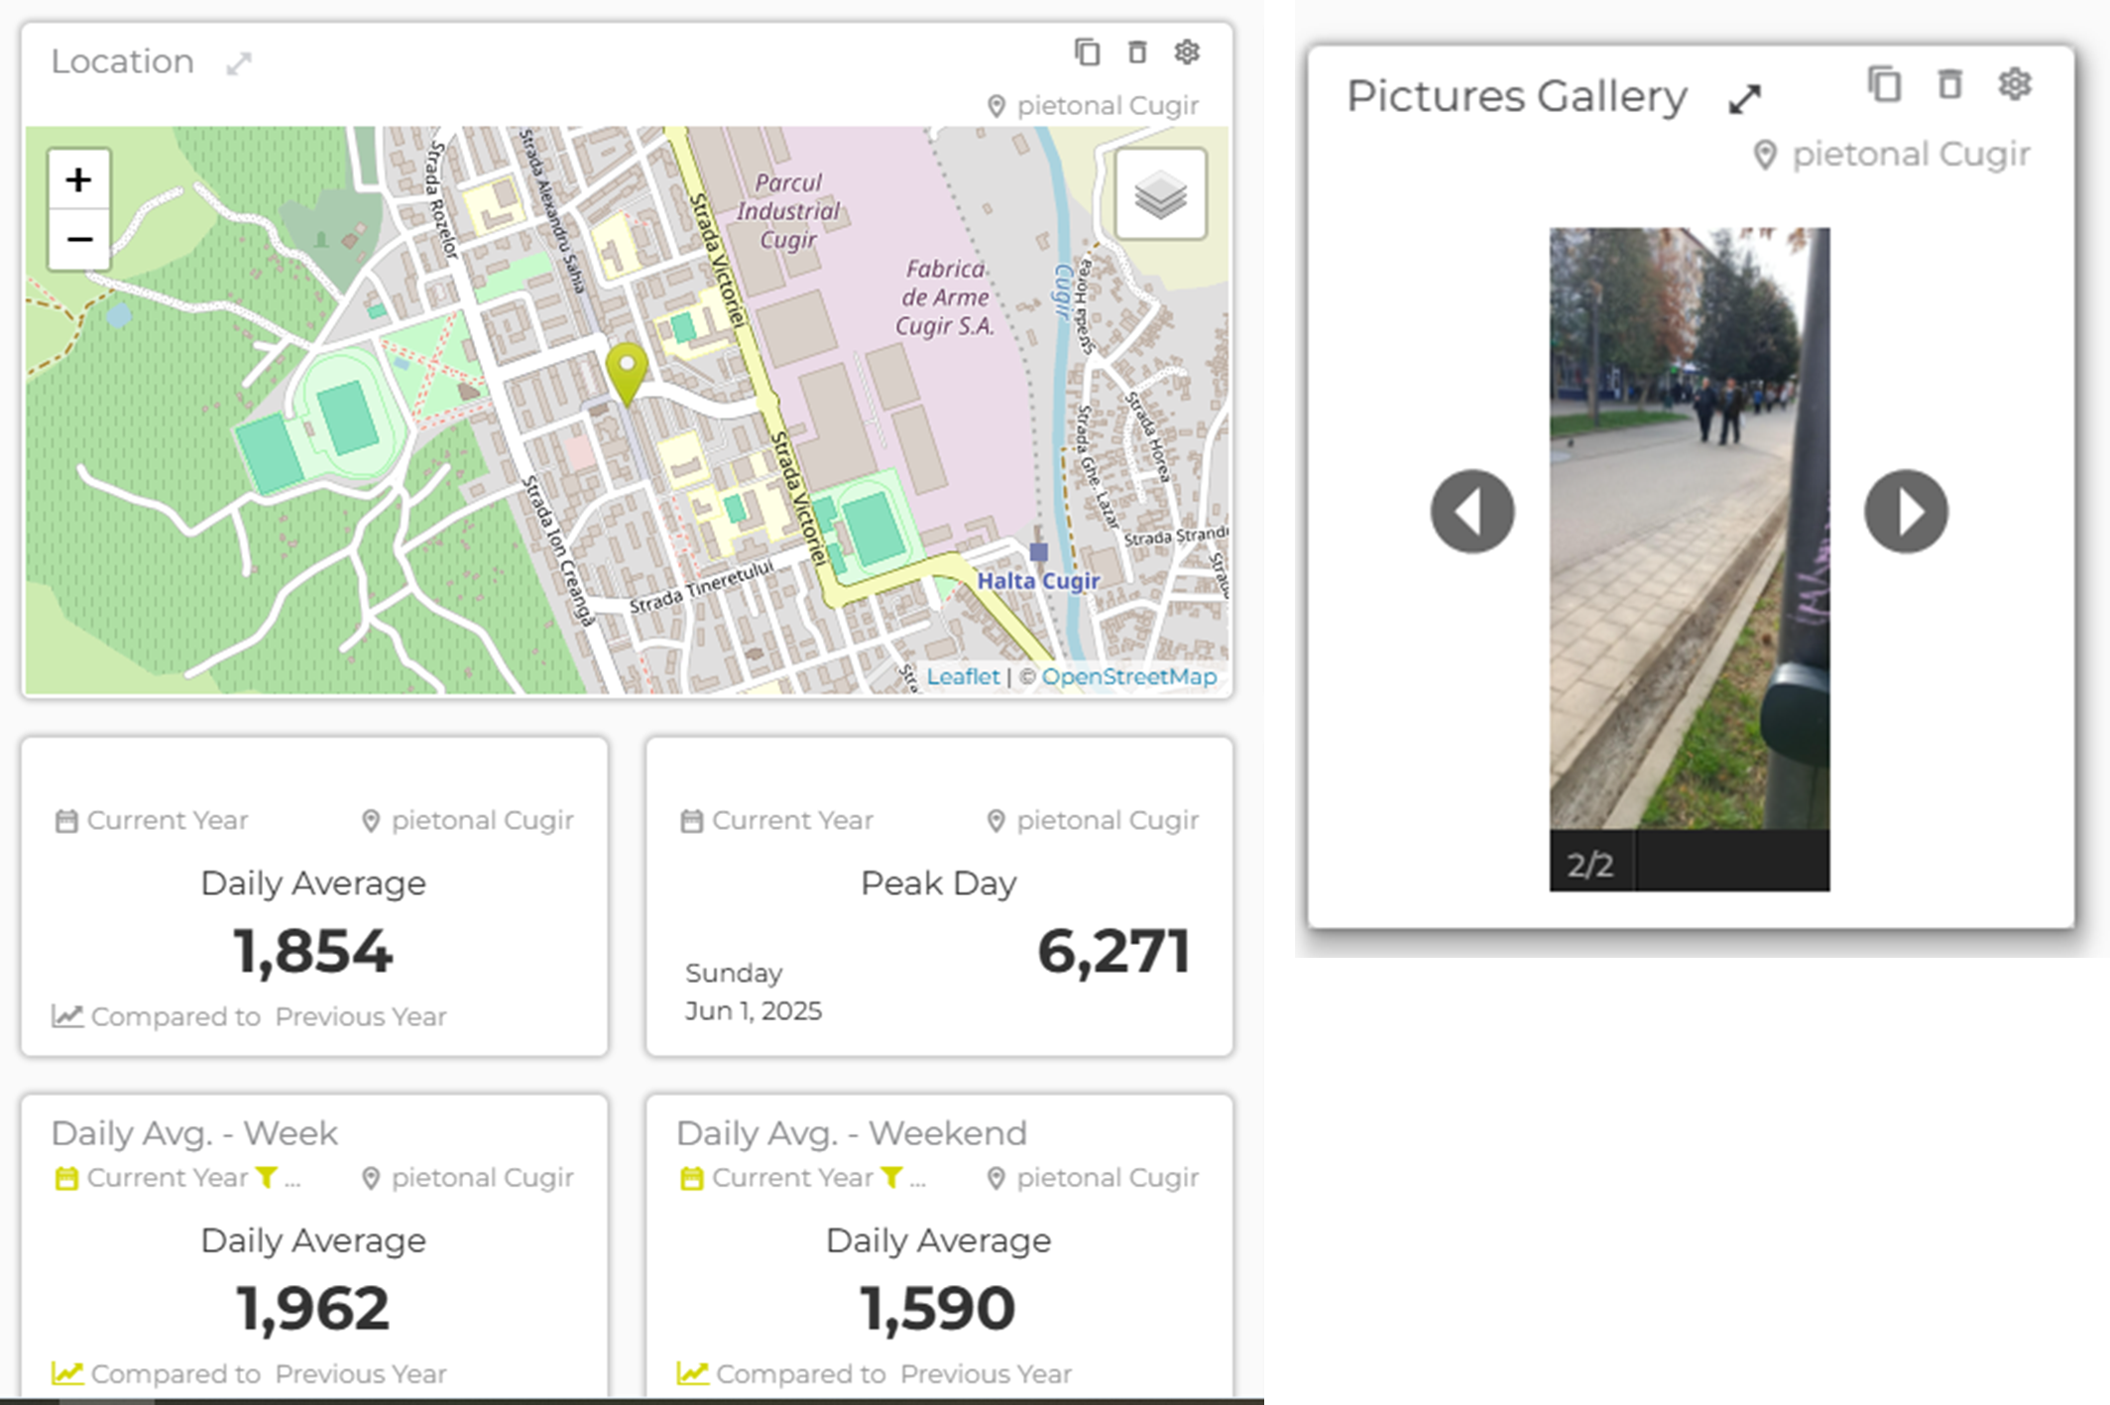Expand the Pictures Gallery fullscreen

(x=1744, y=99)
